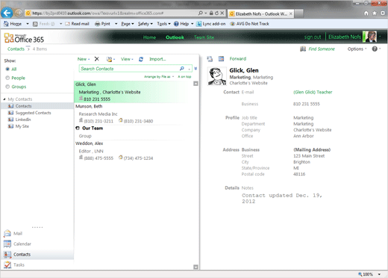The image size is (388, 278).
Task: Delete selected contact with X icon
Action: [x=97, y=59]
